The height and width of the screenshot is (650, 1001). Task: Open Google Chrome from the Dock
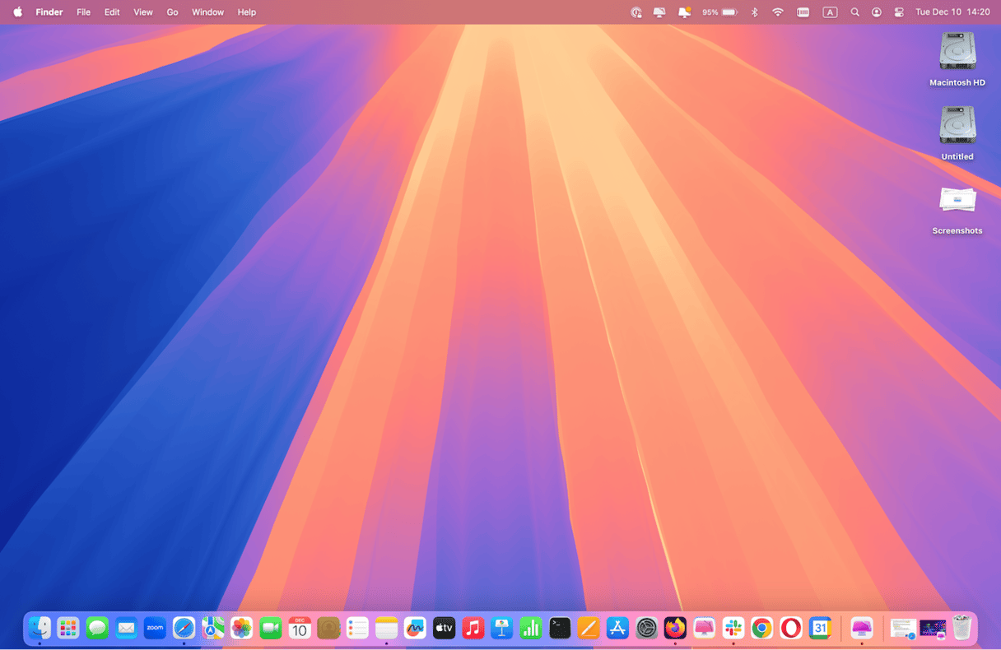(x=761, y=629)
